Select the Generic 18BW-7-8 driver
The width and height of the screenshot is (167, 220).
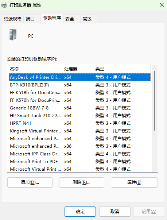coord(80,108)
